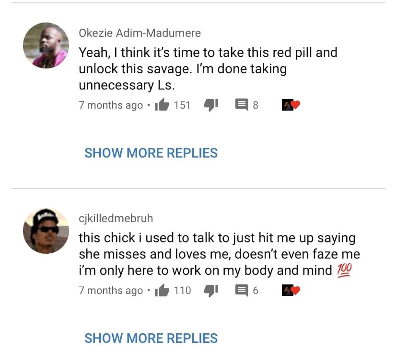Click reply count 6 on second comment
Viewport: 397px width, 362px height.
click(256, 291)
